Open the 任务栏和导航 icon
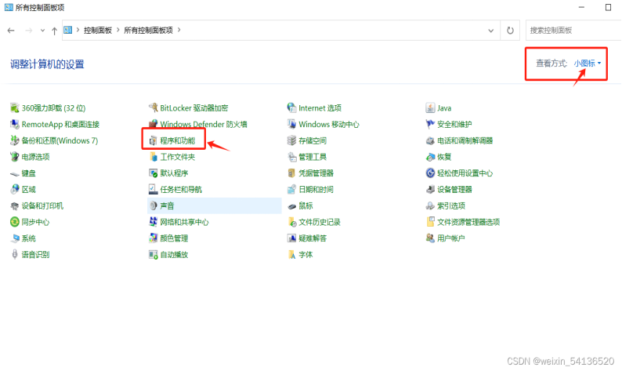The image size is (622, 371). (153, 189)
